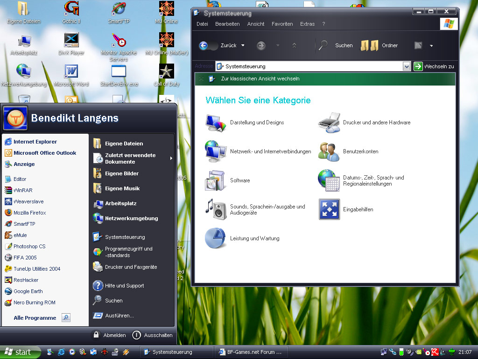Screen dimensions: 478x359
Task: Expand the forward history dropdown arrow
Action: point(278,45)
